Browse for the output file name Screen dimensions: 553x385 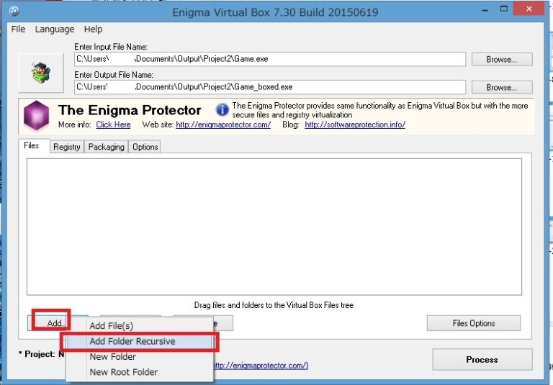(x=501, y=87)
